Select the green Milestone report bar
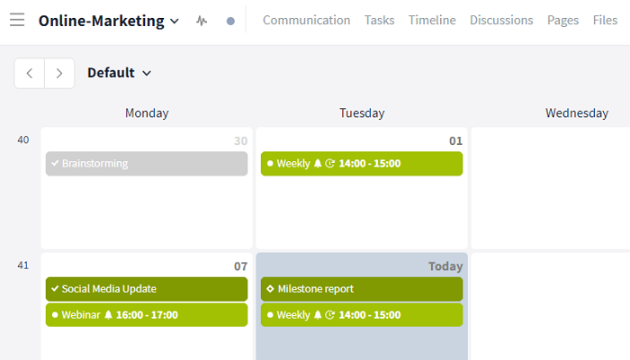The width and height of the screenshot is (630, 360). tap(362, 289)
